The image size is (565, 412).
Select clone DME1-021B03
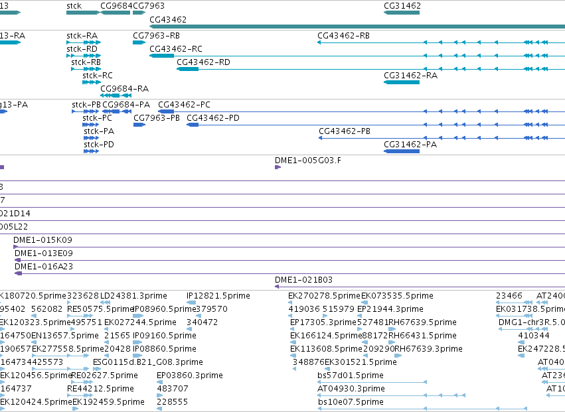coord(304,280)
